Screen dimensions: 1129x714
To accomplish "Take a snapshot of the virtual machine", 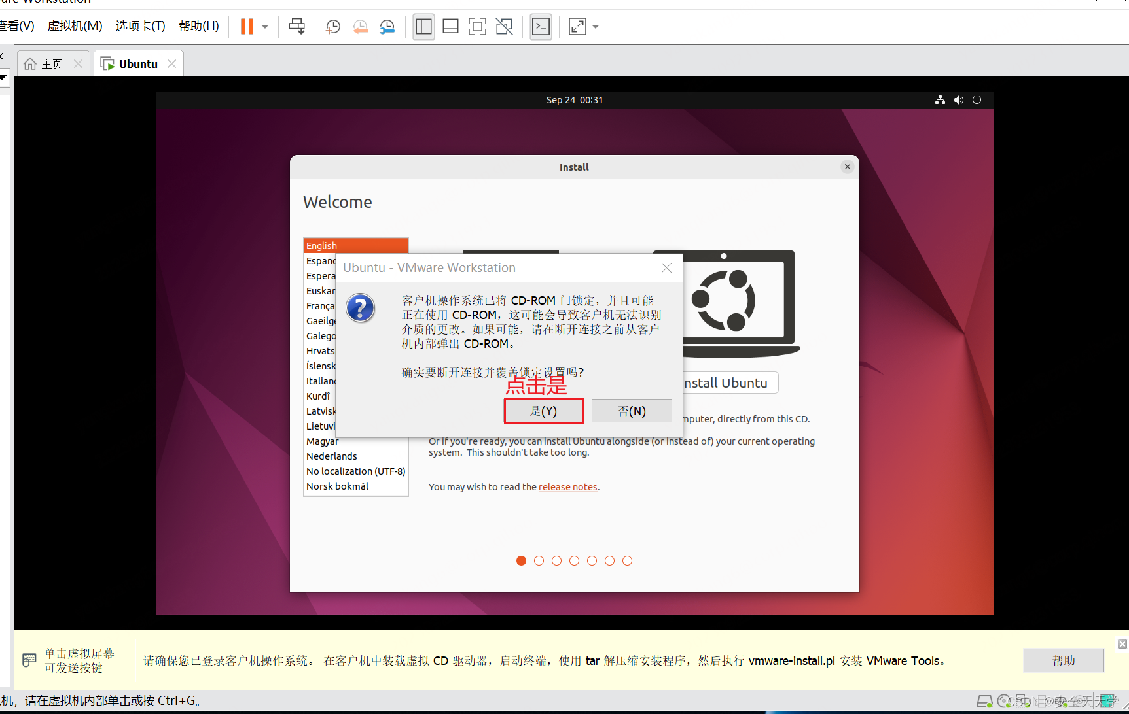I will (x=333, y=27).
